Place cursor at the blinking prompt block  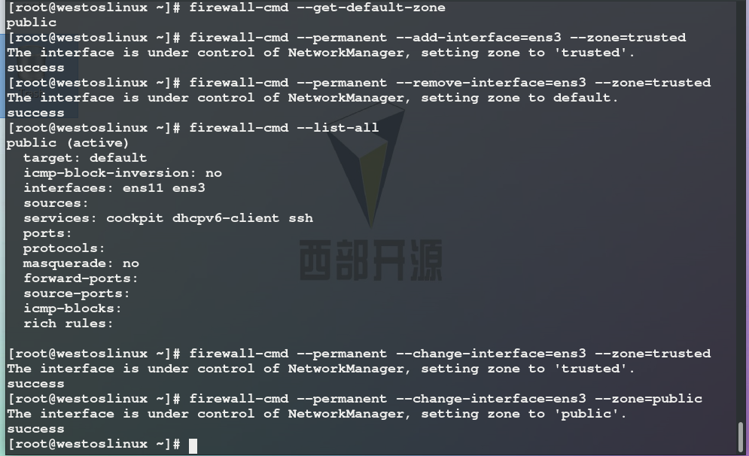[193, 445]
